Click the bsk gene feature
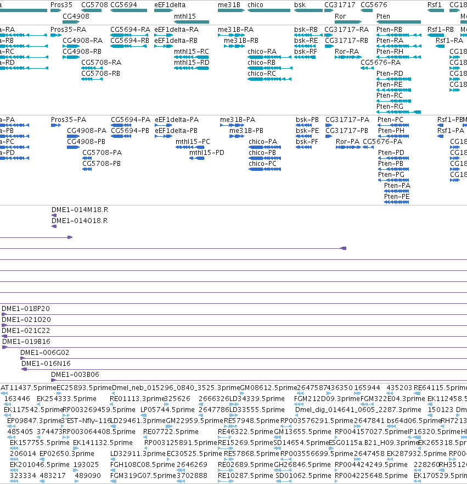Screen dimensions: 467x484 click(x=308, y=10)
